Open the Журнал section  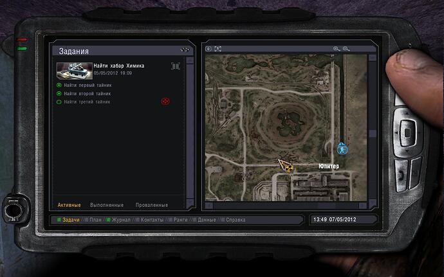[x=120, y=220]
